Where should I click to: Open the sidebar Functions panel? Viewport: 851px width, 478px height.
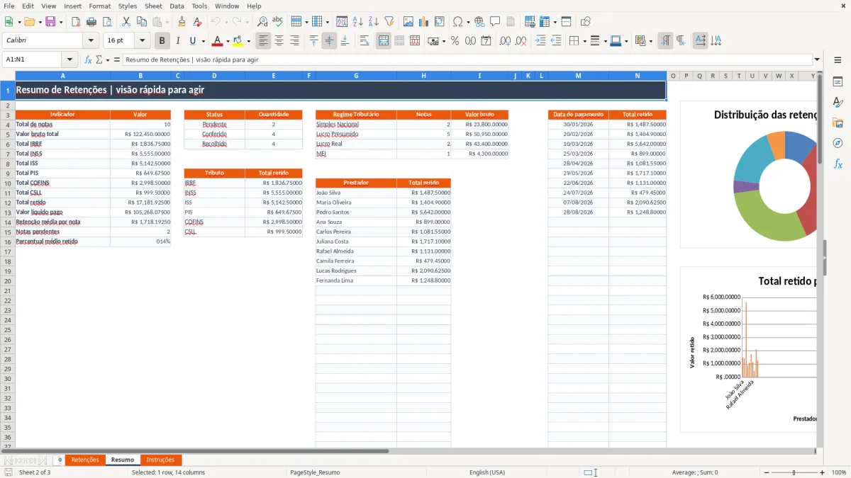(838, 164)
